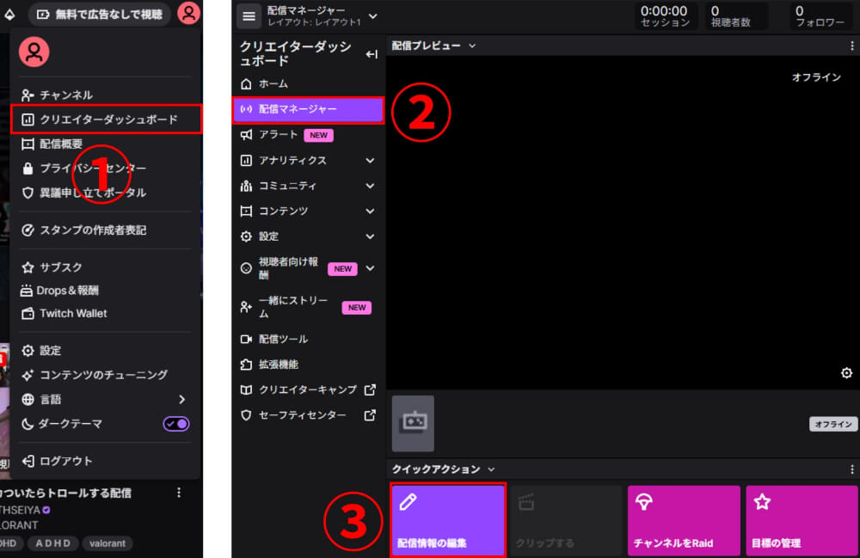The width and height of the screenshot is (860, 558).
Task: Click the 配信情報の編集 quick action
Action: (x=448, y=520)
